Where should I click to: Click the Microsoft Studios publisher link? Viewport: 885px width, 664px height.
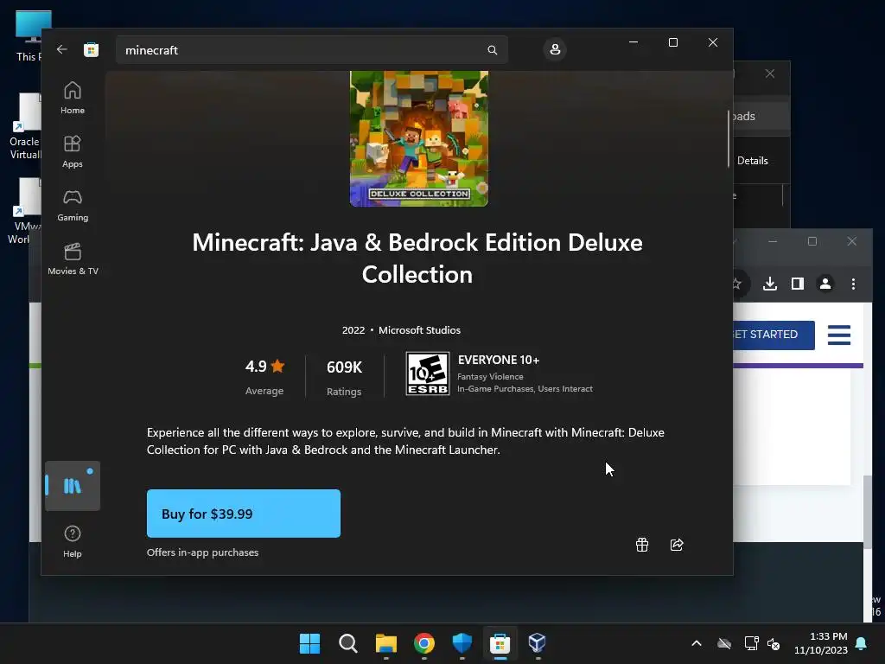[x=419, y=330]
